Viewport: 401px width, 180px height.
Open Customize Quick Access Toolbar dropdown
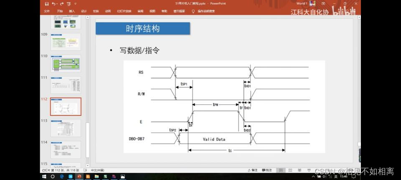click(75, 4)
